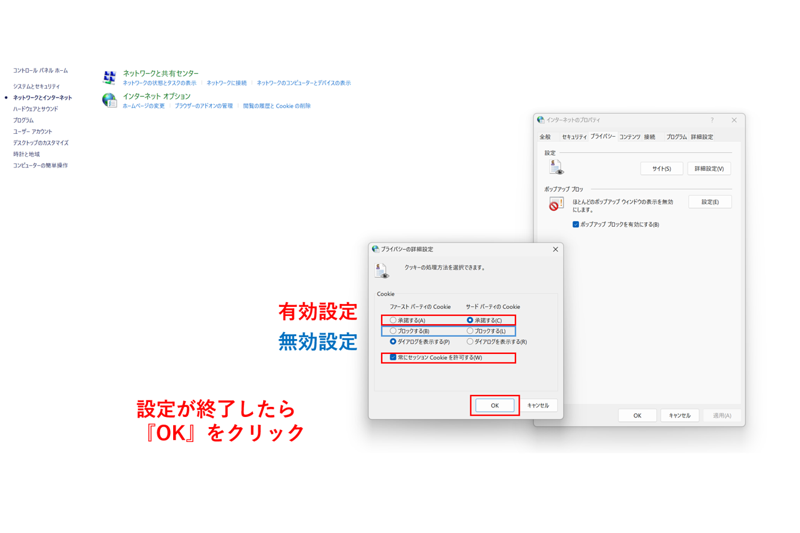
Task: Click the ホームページの変更 link
Action: click(x=143, y=106)
